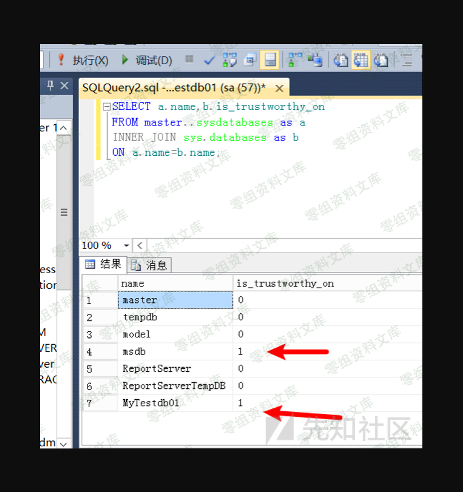463x492 pixels.
Task: Click the include client statistics icon
Action: [x=315, y=60]
